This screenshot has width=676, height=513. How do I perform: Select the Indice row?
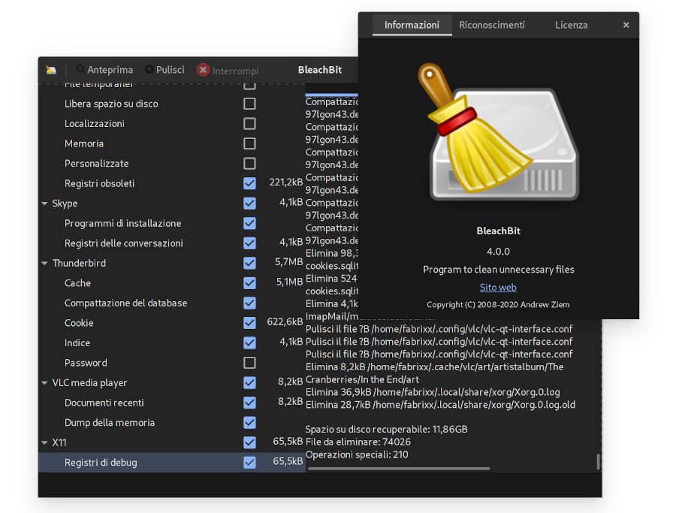coord(171,343)
